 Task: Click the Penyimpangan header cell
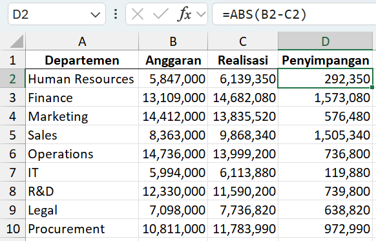point(325,59)
